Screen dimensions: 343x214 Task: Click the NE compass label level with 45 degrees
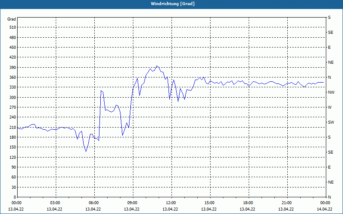tap(331, 182)
